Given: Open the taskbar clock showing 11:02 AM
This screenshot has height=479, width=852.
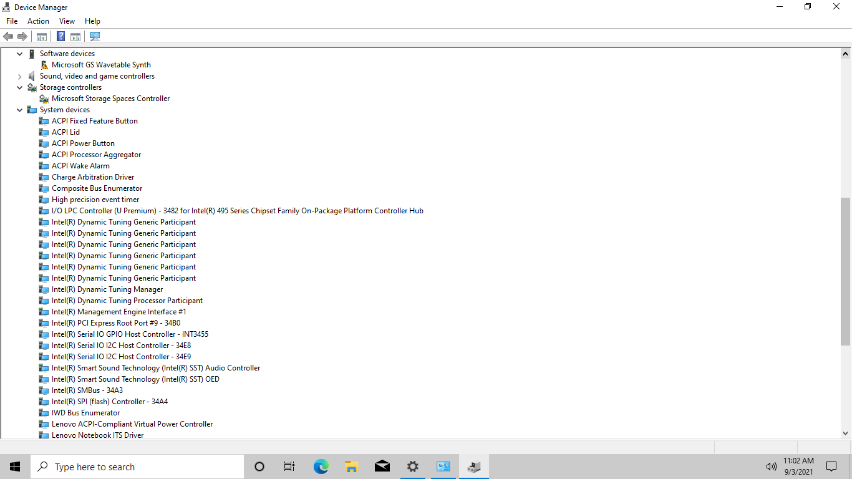Looking at the screenshot, I should click(x=798, y=467).
